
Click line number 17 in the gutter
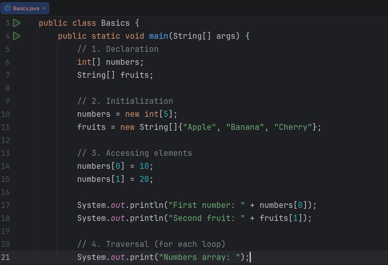5,205
